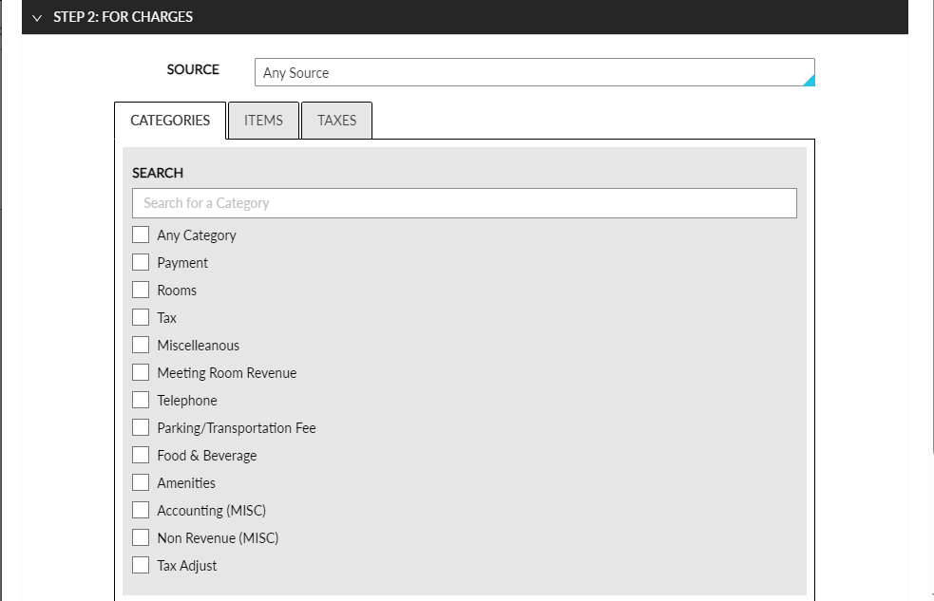Click the Rooms label text

(177, 291)
